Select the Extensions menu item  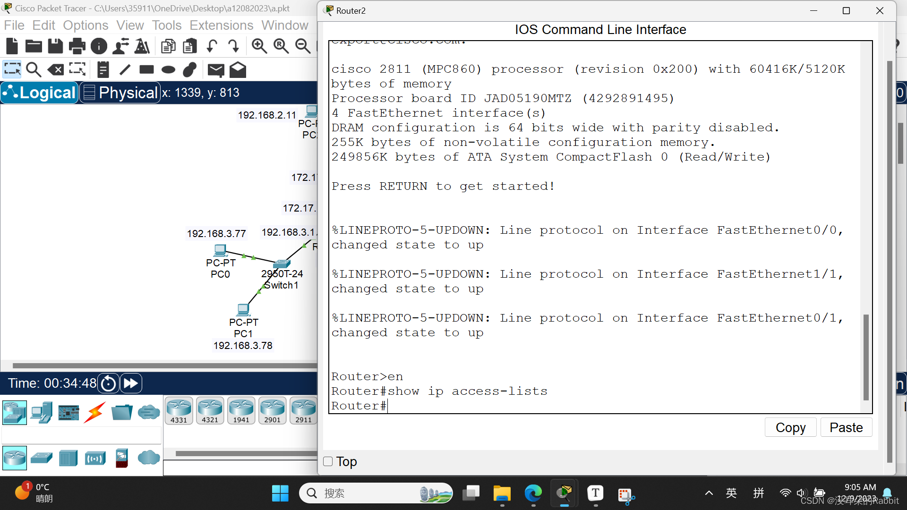(x=222, y=25)
